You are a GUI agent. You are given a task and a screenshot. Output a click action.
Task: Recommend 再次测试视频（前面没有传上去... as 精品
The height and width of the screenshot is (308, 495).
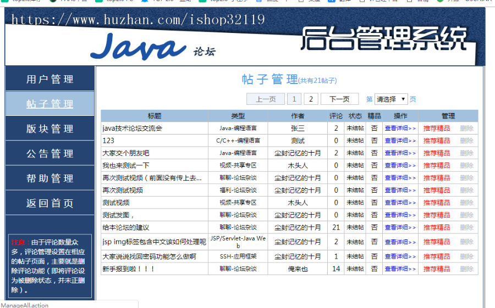pyautogui.click(x=437, y=178)
